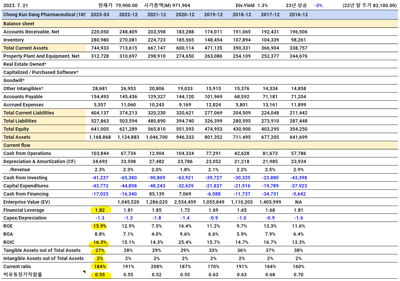This screenshot has height=281, width=400.
Task: Select Cash from Operations value 103,844
Action: coord(100,153)
